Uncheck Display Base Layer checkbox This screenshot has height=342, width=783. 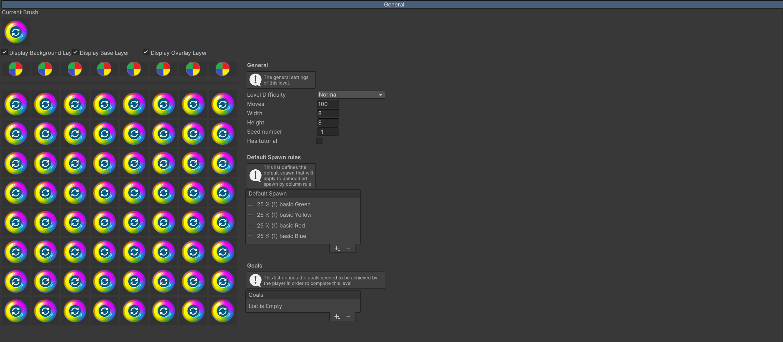75,52
